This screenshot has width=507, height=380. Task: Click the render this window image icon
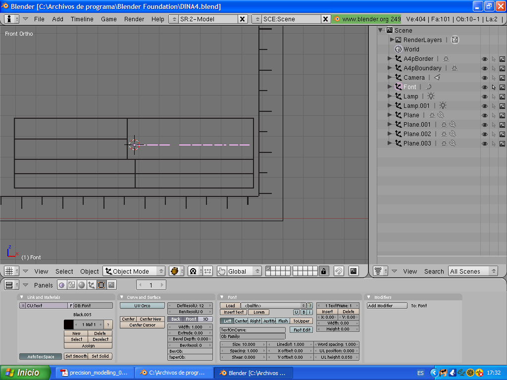354,271
